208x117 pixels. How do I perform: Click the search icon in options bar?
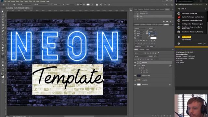point(164,5)
